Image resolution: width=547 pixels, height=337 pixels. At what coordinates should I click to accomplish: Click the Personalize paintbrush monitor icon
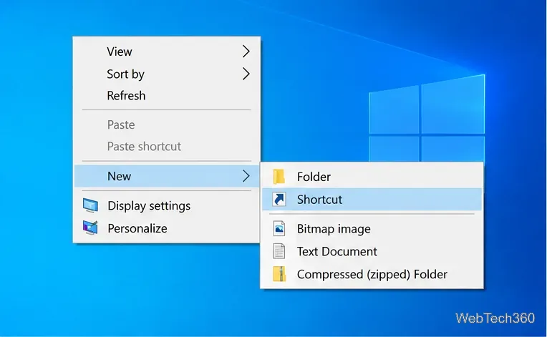point(90,228)
